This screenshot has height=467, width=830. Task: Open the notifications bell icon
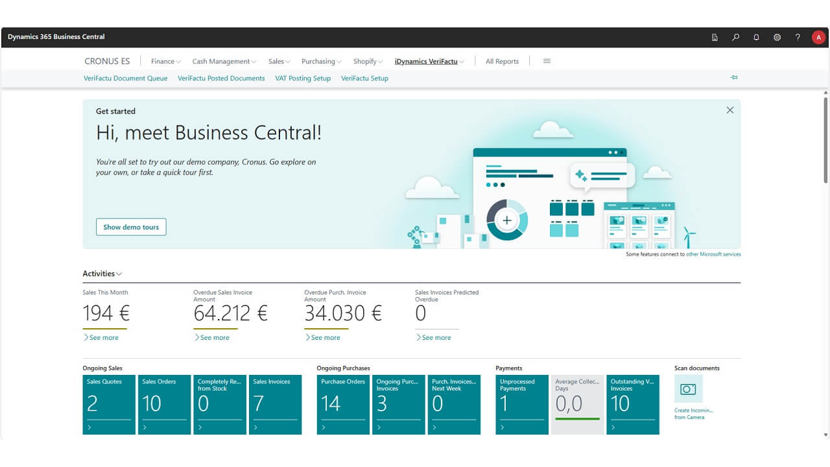pyautogui.click(x=756, y=38)
